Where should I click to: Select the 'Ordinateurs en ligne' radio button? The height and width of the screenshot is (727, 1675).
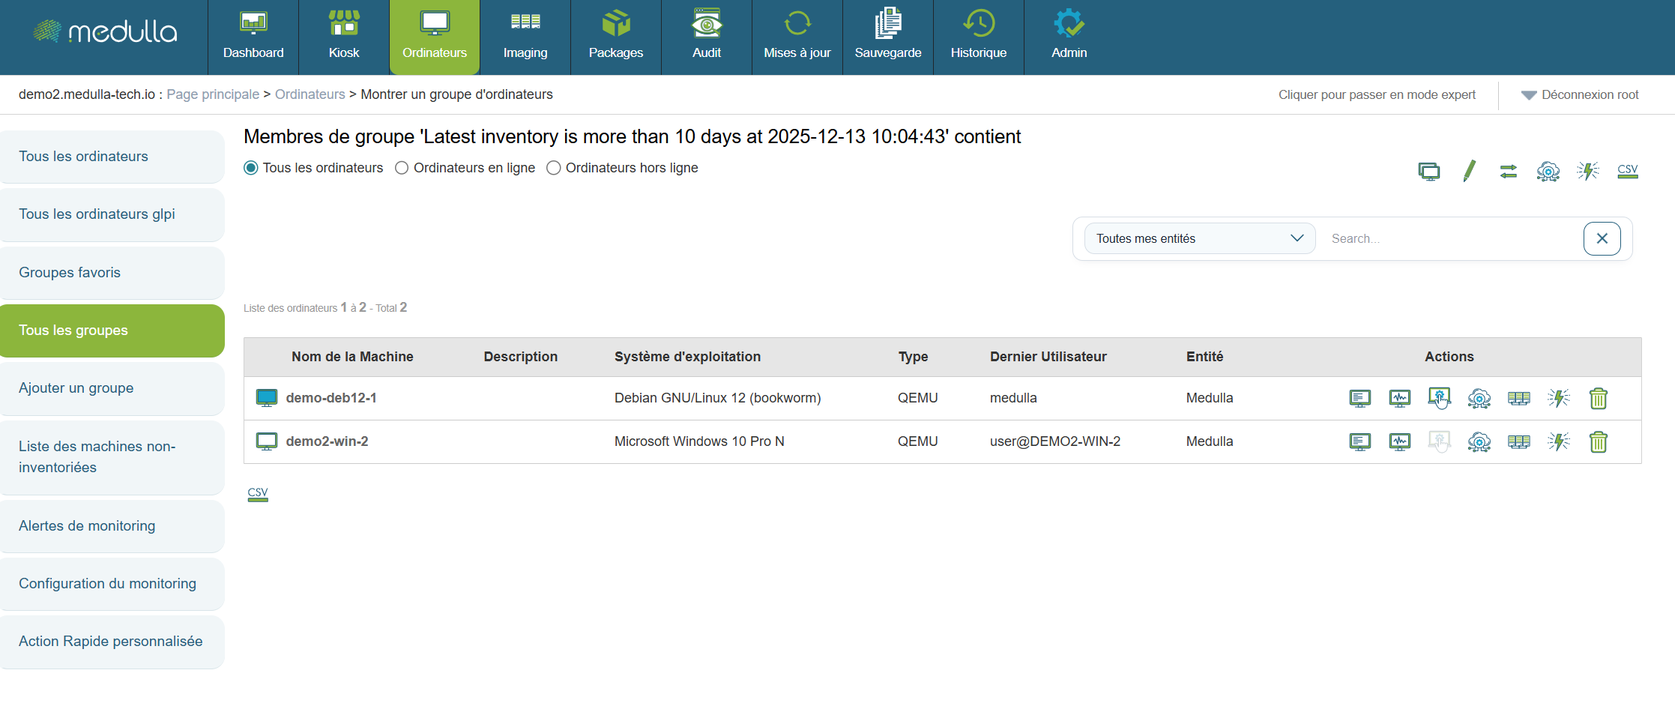[x=402, y=168]
